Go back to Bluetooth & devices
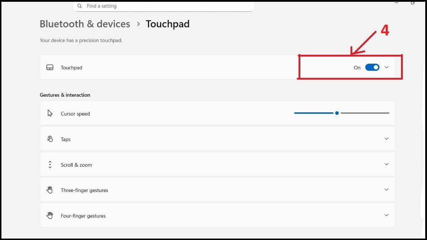The image size is (427, 240). 84,24
